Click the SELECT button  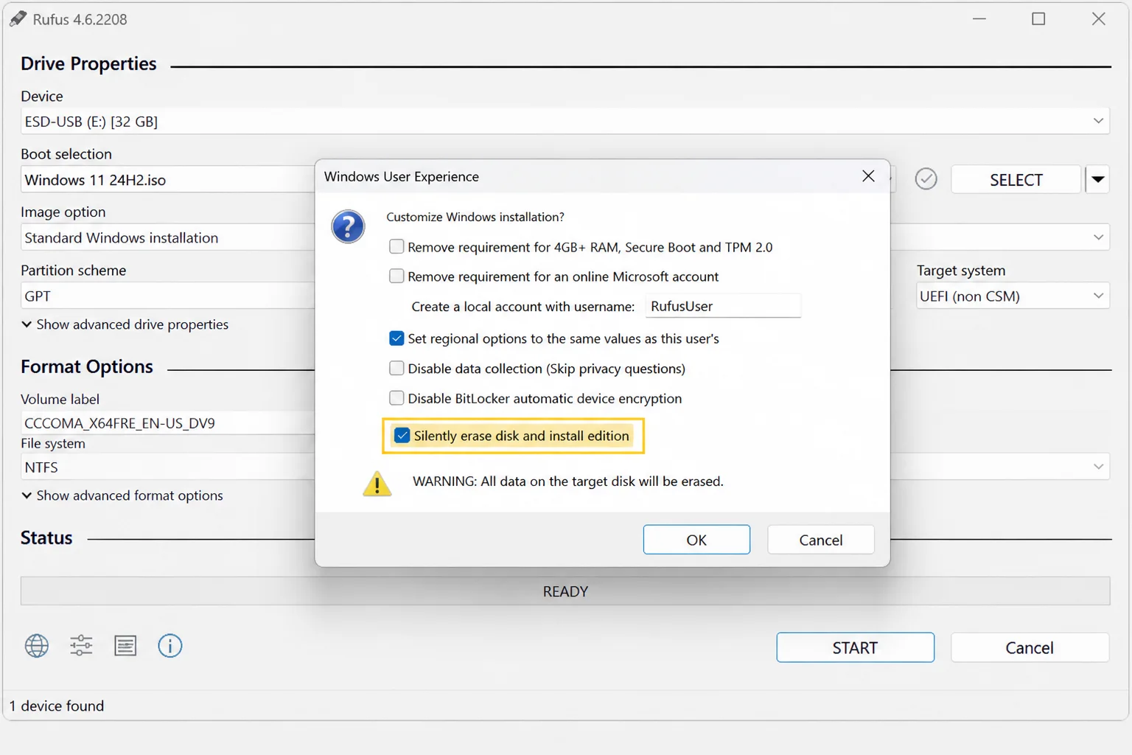click(1016, 180)
